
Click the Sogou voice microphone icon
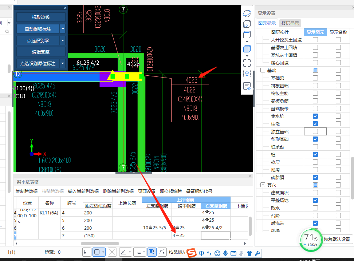(225, 253)
